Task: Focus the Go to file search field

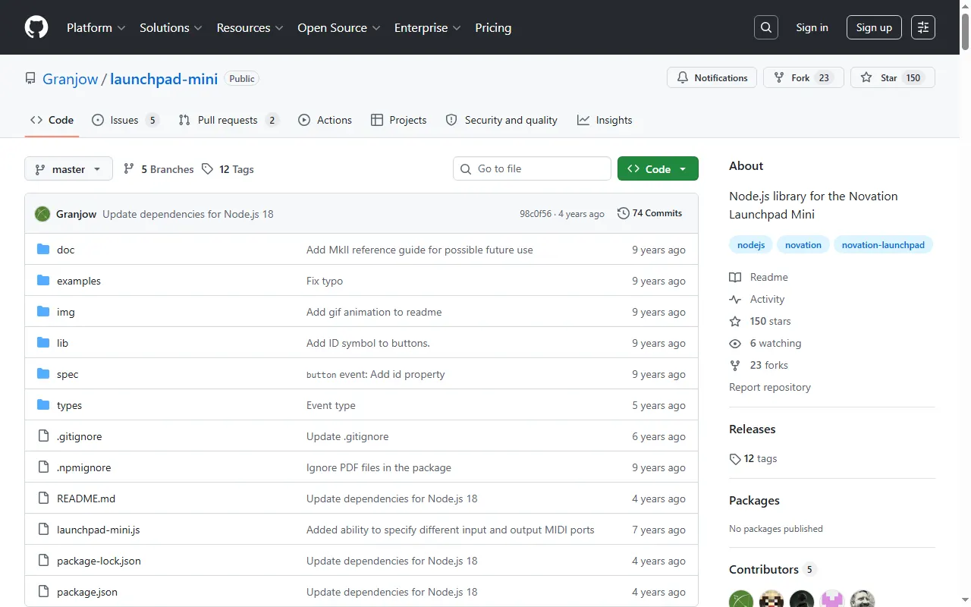Action: [532, 168]
